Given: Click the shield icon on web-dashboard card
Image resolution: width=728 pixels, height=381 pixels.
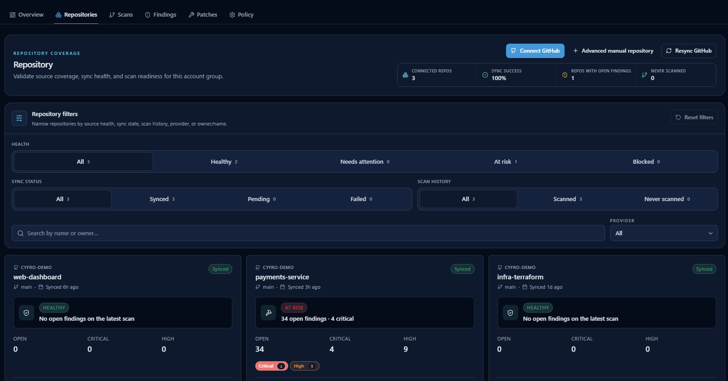Looking at the screenshot, I should click(27, 313).
